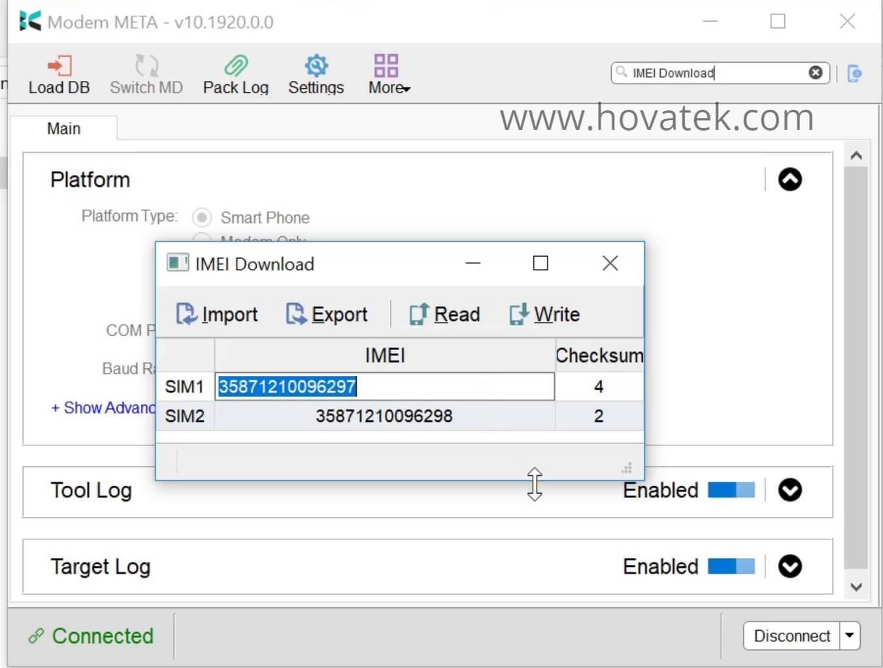Read IMEI from the device
883x668 pixels.
pos(444,314)
